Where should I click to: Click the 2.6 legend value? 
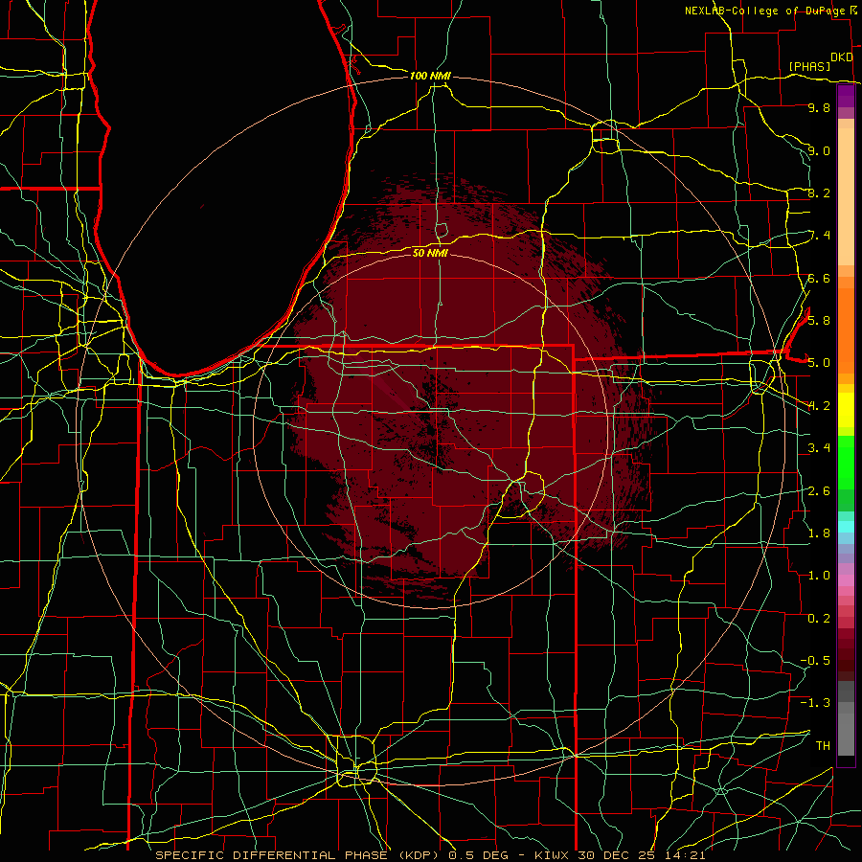pos(819,490)
